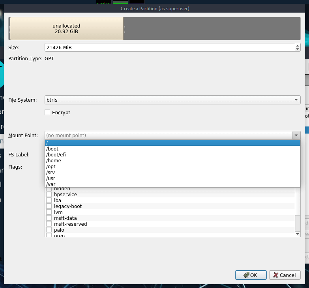The image size is (309, 288).
Task: Select /var in the mount point list
Action: (x=172, y=184)
